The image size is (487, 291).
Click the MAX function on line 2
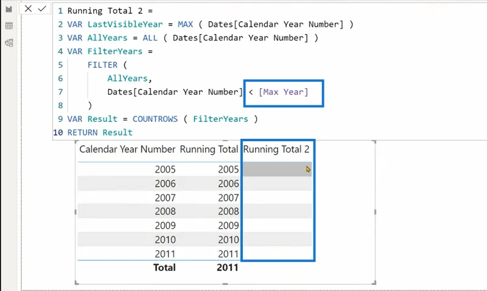186,24
